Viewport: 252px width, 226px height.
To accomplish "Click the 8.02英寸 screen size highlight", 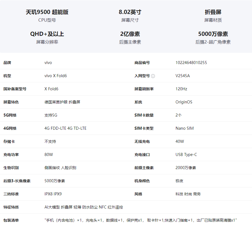I will pyautogui.click(x=130, y=16).
